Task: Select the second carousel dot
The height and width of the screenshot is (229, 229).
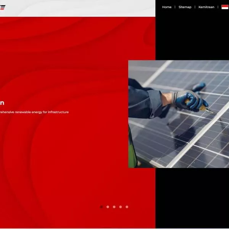Action: coord(108,207)
